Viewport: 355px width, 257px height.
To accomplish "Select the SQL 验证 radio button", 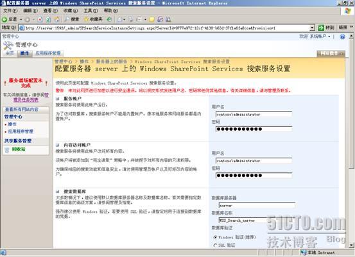I will point(215,245).
